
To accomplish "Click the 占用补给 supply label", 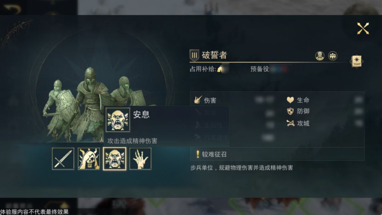I will click(x=203, y=69).
